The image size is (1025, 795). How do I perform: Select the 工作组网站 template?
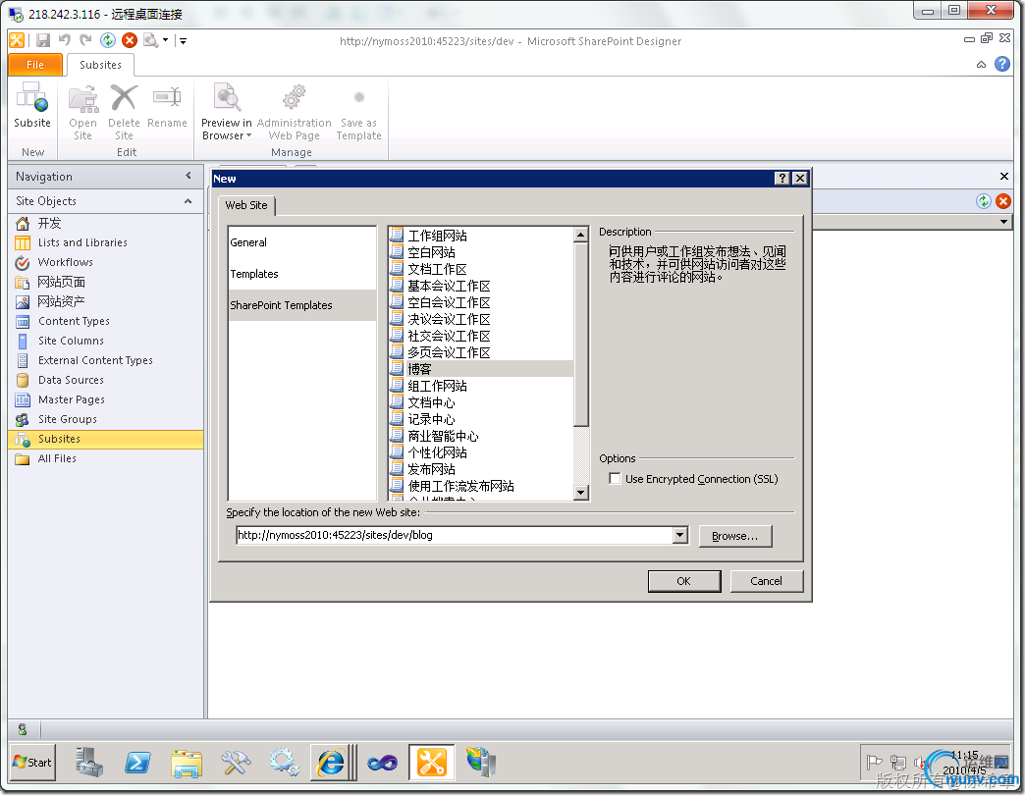(x=481, y=236)
